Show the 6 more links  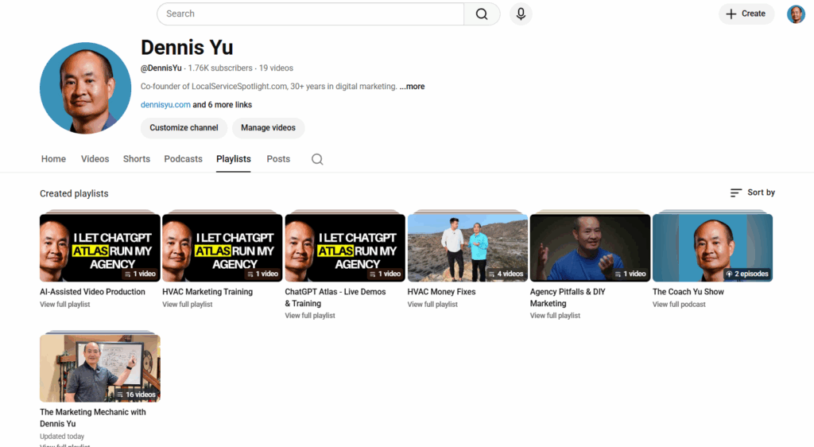click(x=230, y=105)
